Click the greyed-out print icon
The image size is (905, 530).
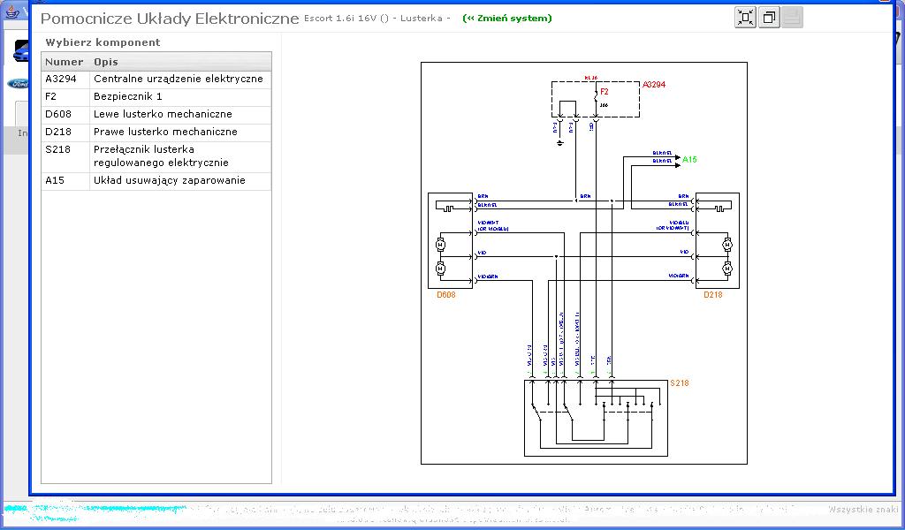(x=792, y=18)
